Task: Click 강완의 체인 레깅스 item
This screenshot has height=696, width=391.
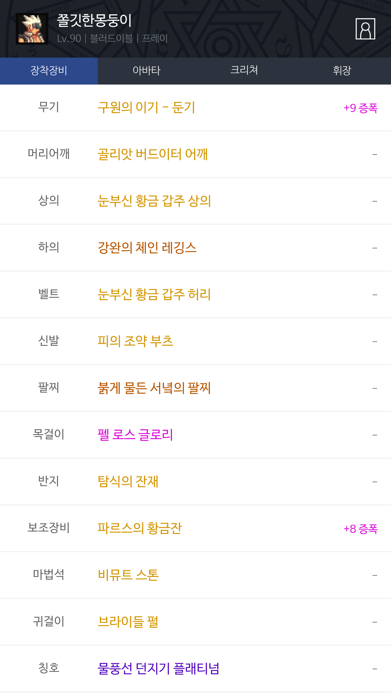Action: point(147,248)
